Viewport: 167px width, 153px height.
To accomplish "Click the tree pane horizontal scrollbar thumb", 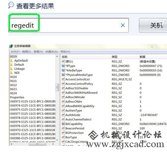I will 37,144.
